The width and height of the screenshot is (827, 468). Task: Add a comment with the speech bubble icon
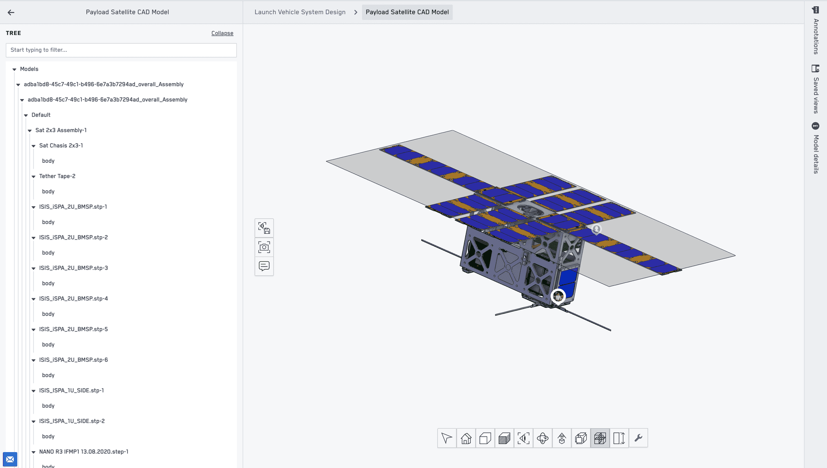coord(264,266)
